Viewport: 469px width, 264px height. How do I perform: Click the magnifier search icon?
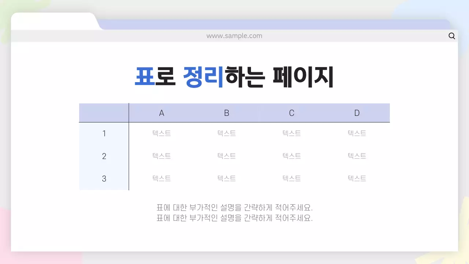click(x=452, y=36)
